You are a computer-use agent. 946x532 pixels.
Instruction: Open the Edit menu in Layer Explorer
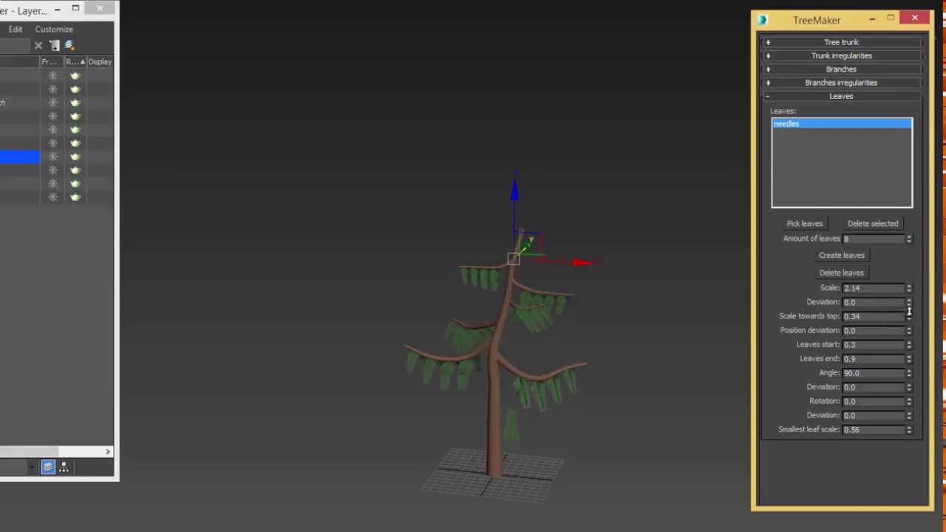(x=16, y=29)
